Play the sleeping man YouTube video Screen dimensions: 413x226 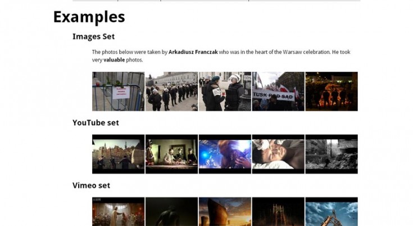coord(278,154)
